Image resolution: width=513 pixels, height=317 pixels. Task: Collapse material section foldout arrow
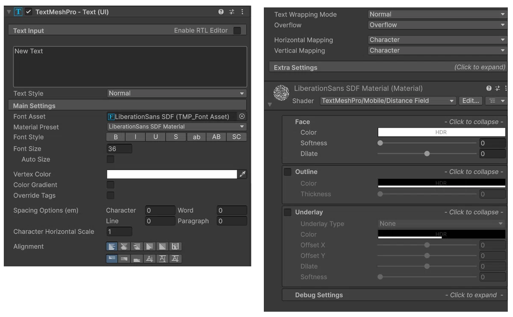[x=270, y=105]
